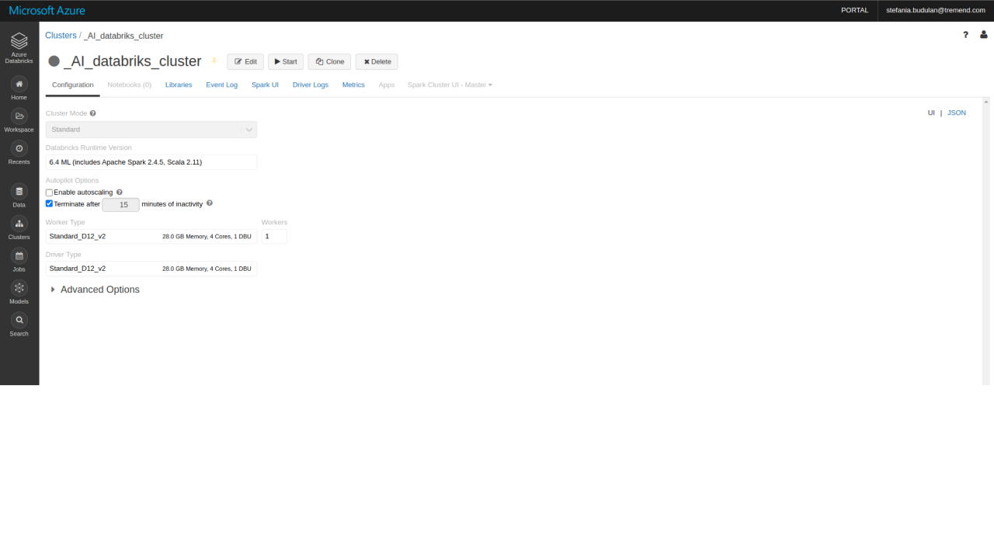This screenshot has width=994, height=559.
Task: Open the Apps tab
Action: point(387,85)
